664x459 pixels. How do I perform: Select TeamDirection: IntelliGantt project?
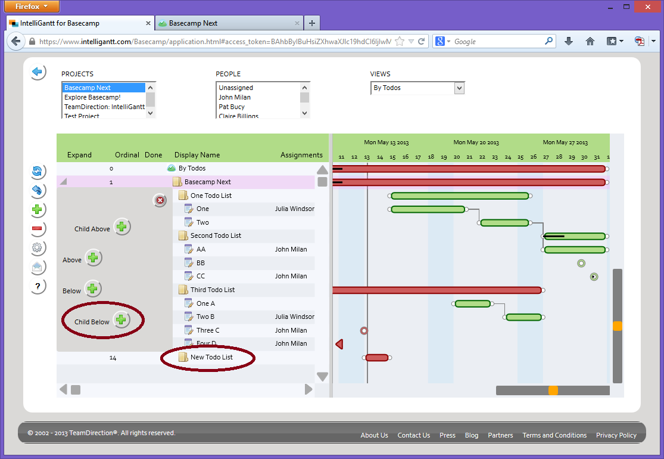pyautogui.click(x=104, y=107)
